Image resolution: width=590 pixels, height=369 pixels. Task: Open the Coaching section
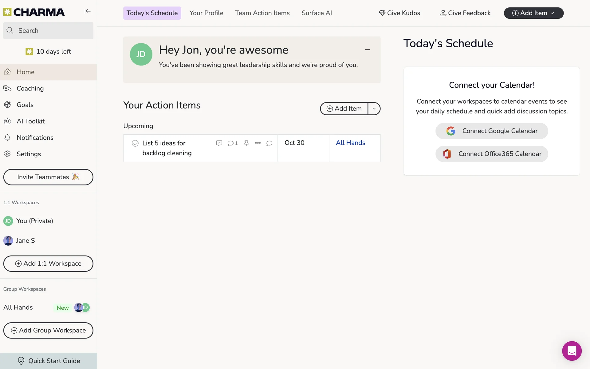coord(30,89)
